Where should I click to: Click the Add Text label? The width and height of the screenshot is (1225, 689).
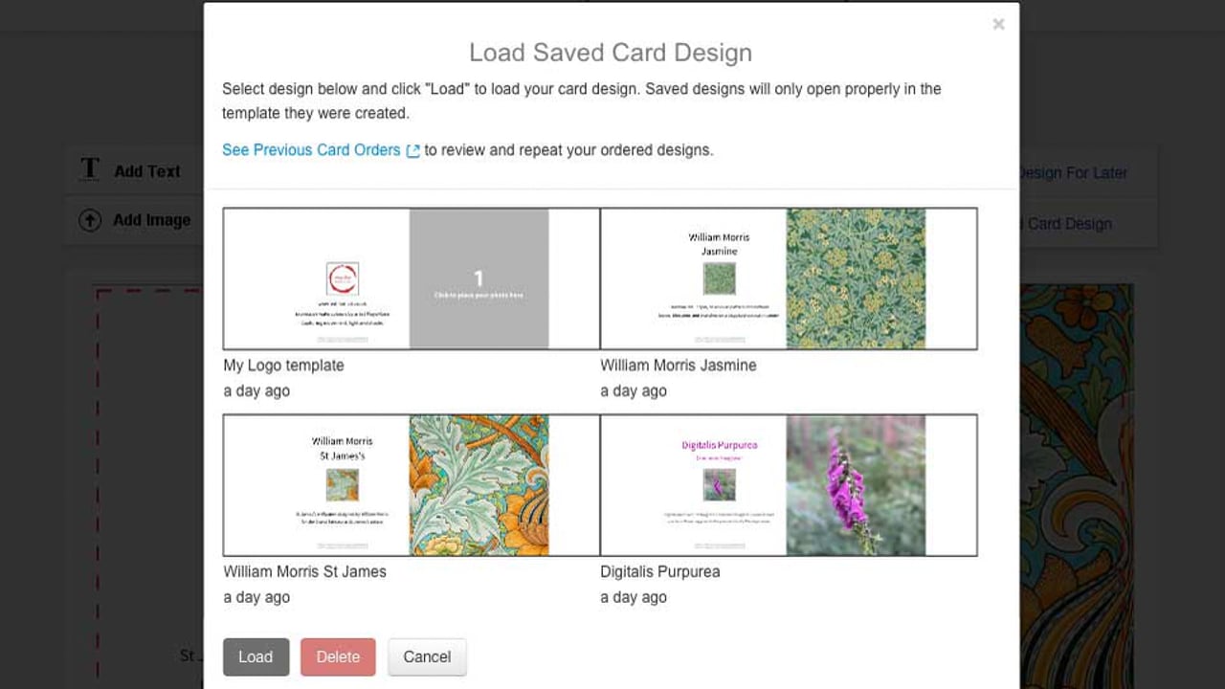click(147, 171)
